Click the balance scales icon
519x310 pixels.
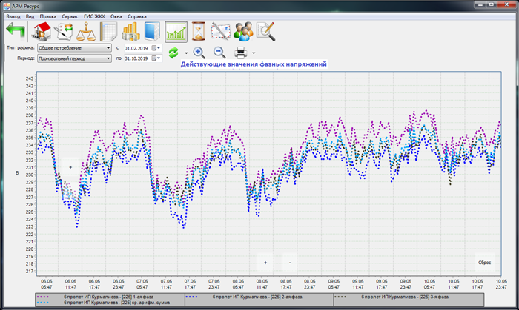pos(87,31)
